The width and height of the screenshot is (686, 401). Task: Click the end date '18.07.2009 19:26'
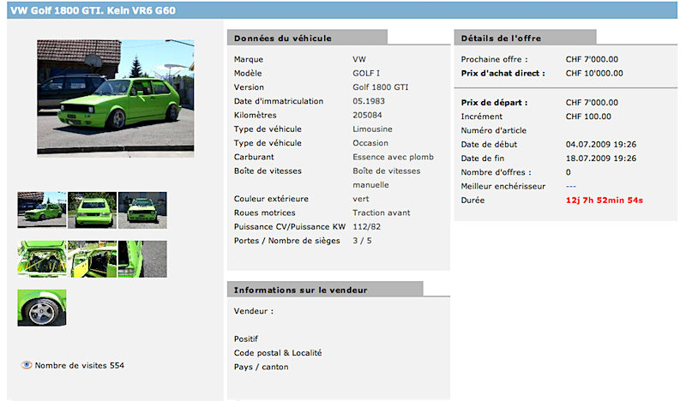click(x=601, y=159)
